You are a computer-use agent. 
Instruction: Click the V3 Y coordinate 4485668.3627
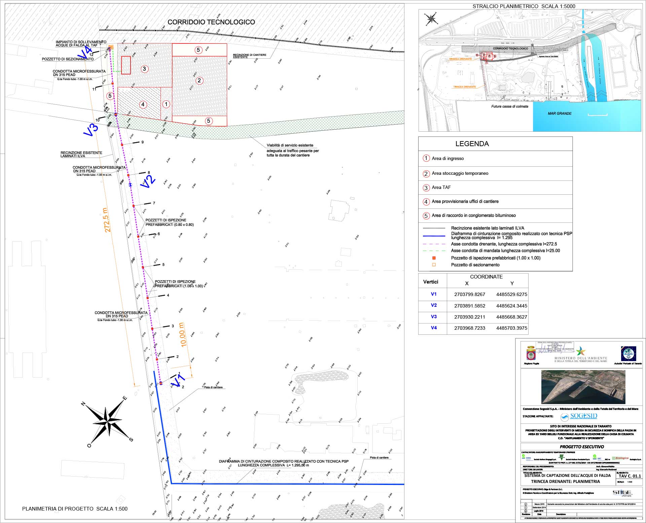tap(512, 317)
